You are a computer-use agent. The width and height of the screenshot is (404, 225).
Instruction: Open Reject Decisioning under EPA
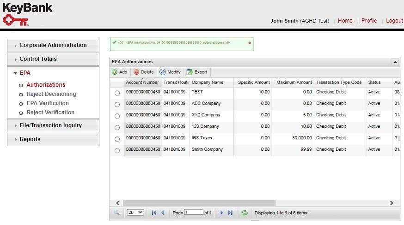tap(51, 94)
